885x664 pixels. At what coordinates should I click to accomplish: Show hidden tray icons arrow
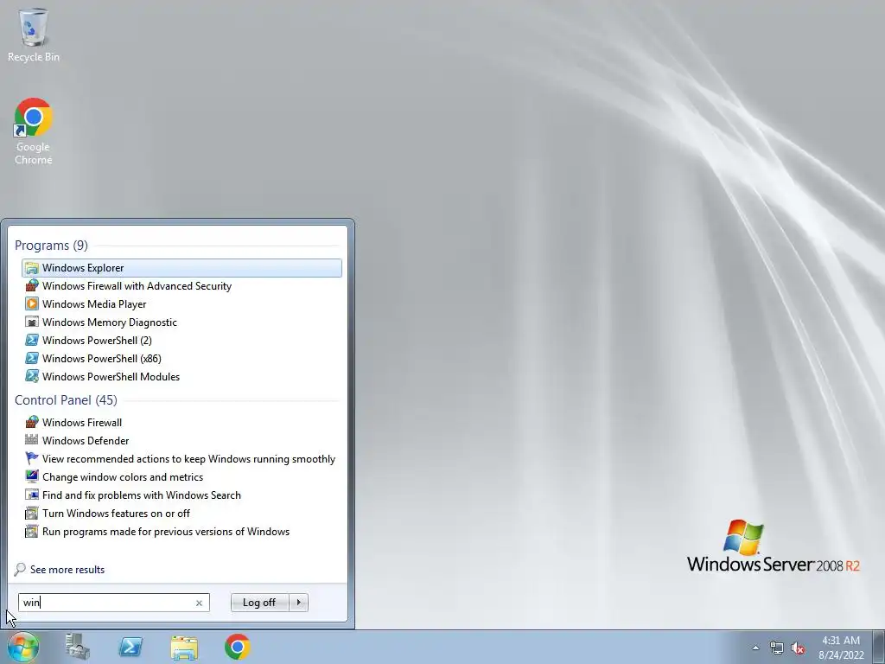click(755, 648)
